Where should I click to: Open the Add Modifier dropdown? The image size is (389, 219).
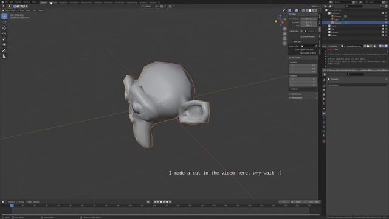click(x=357, y=85)
